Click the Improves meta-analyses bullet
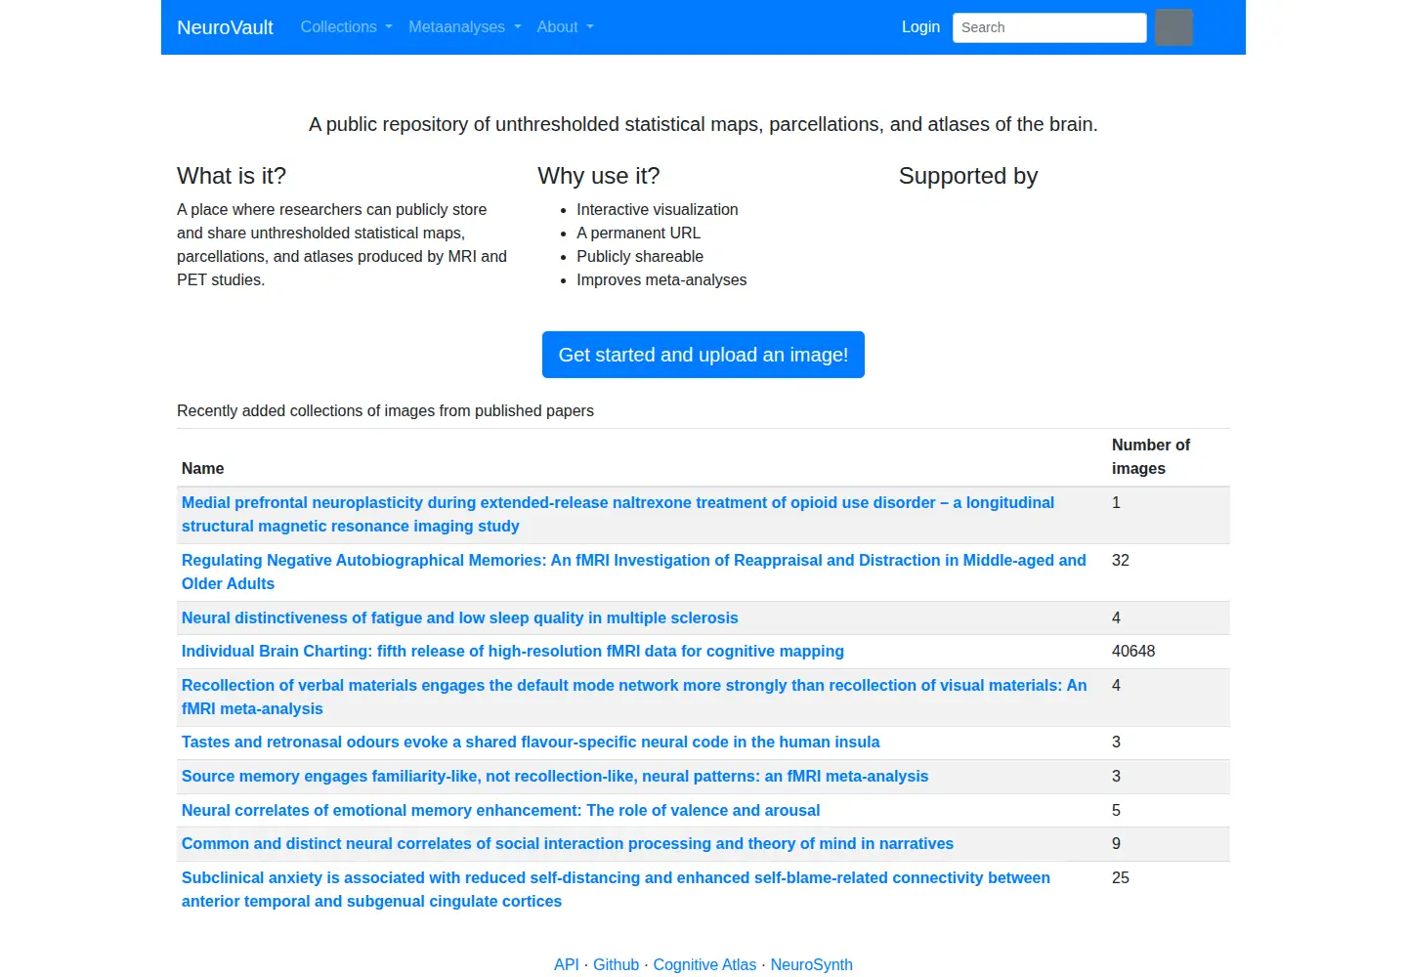The image size is (1407, 977). (x=661, y=280)
